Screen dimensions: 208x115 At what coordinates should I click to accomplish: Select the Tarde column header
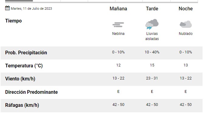[x=152, y=8]
